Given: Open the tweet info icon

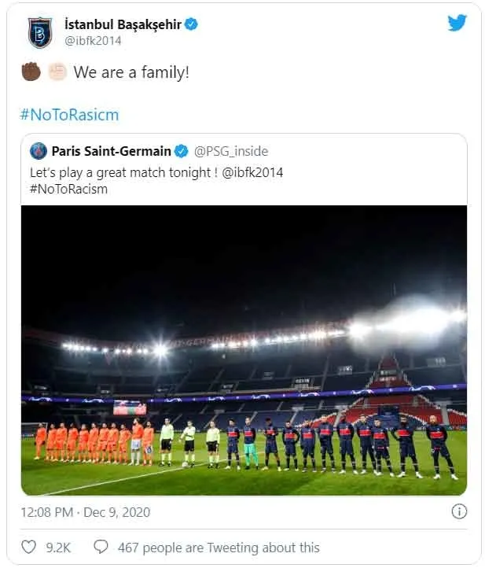Looking at the screenshot, I should click(459, 512).
